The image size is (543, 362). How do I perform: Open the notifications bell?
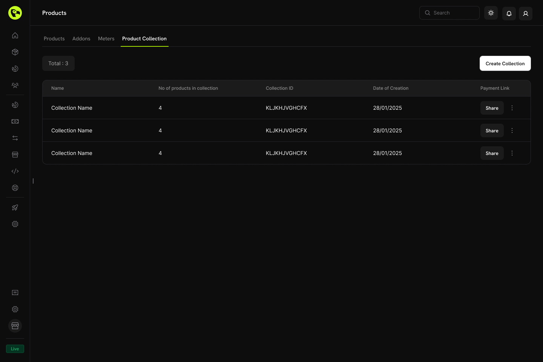[x=509, y=13]
